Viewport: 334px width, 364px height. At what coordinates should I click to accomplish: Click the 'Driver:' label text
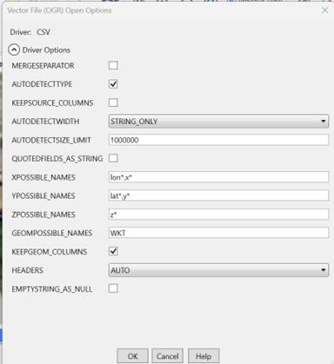tap(21, 32)
